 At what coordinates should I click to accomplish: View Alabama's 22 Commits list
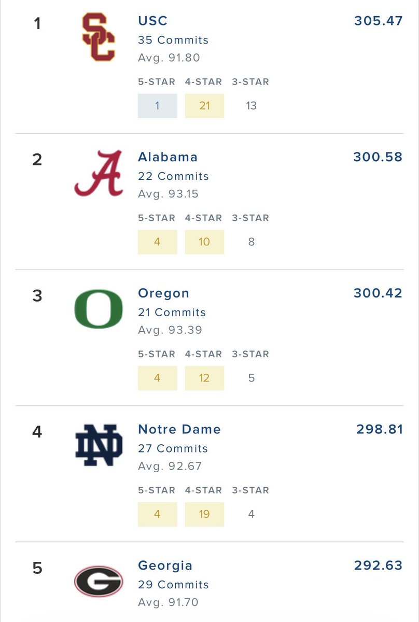pyautogui.click(x=173, y=176)
